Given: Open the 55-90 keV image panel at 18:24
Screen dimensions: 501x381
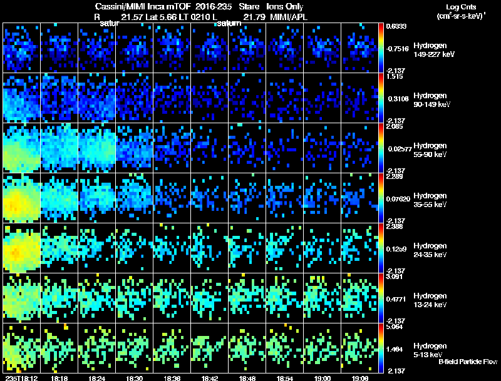Looking at the screenshot, I should (x=97, y=148).
